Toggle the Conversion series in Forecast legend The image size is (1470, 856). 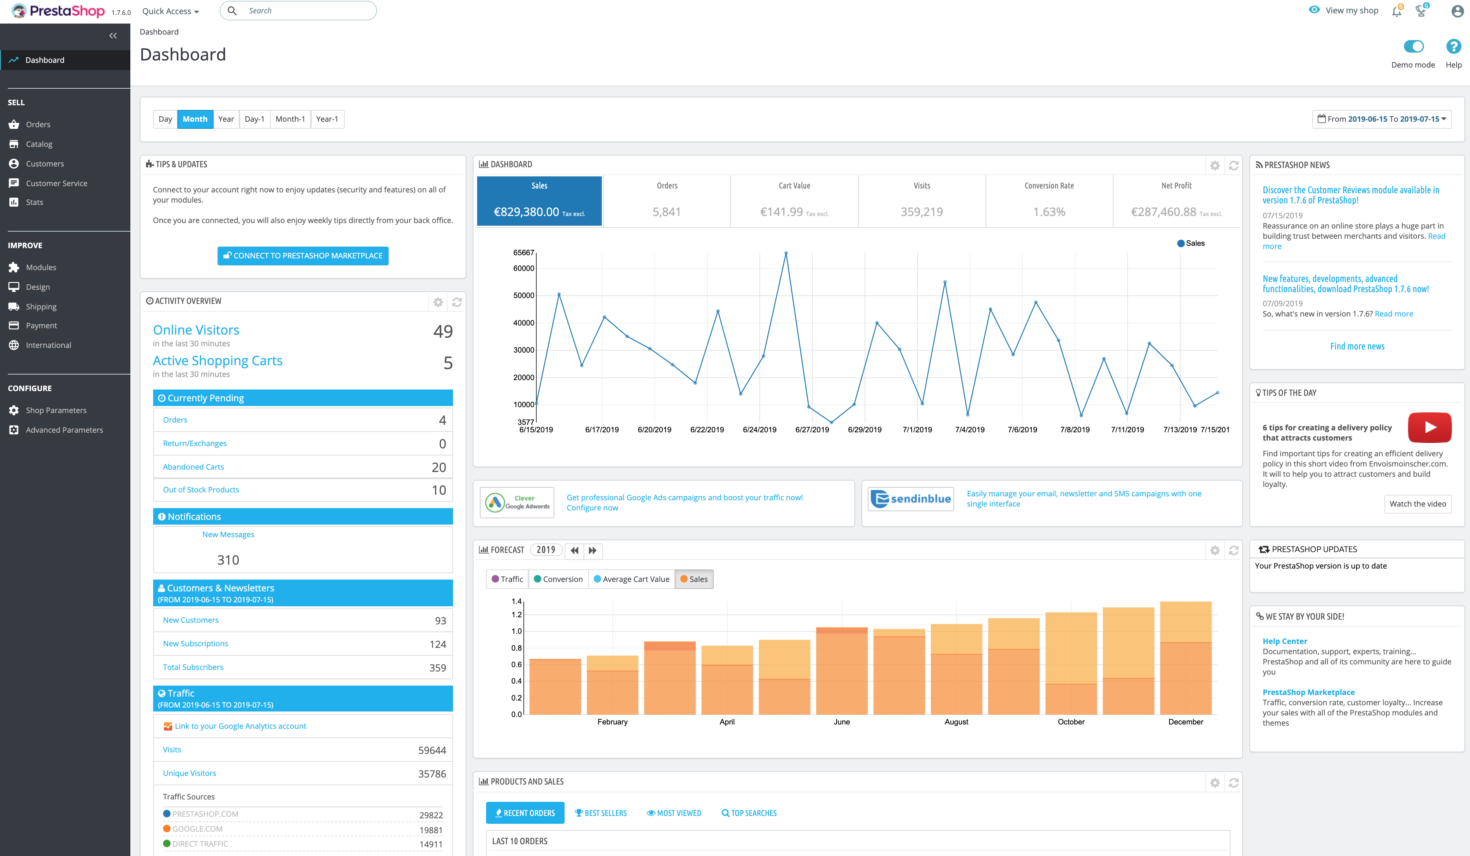[x=558, y=579]
